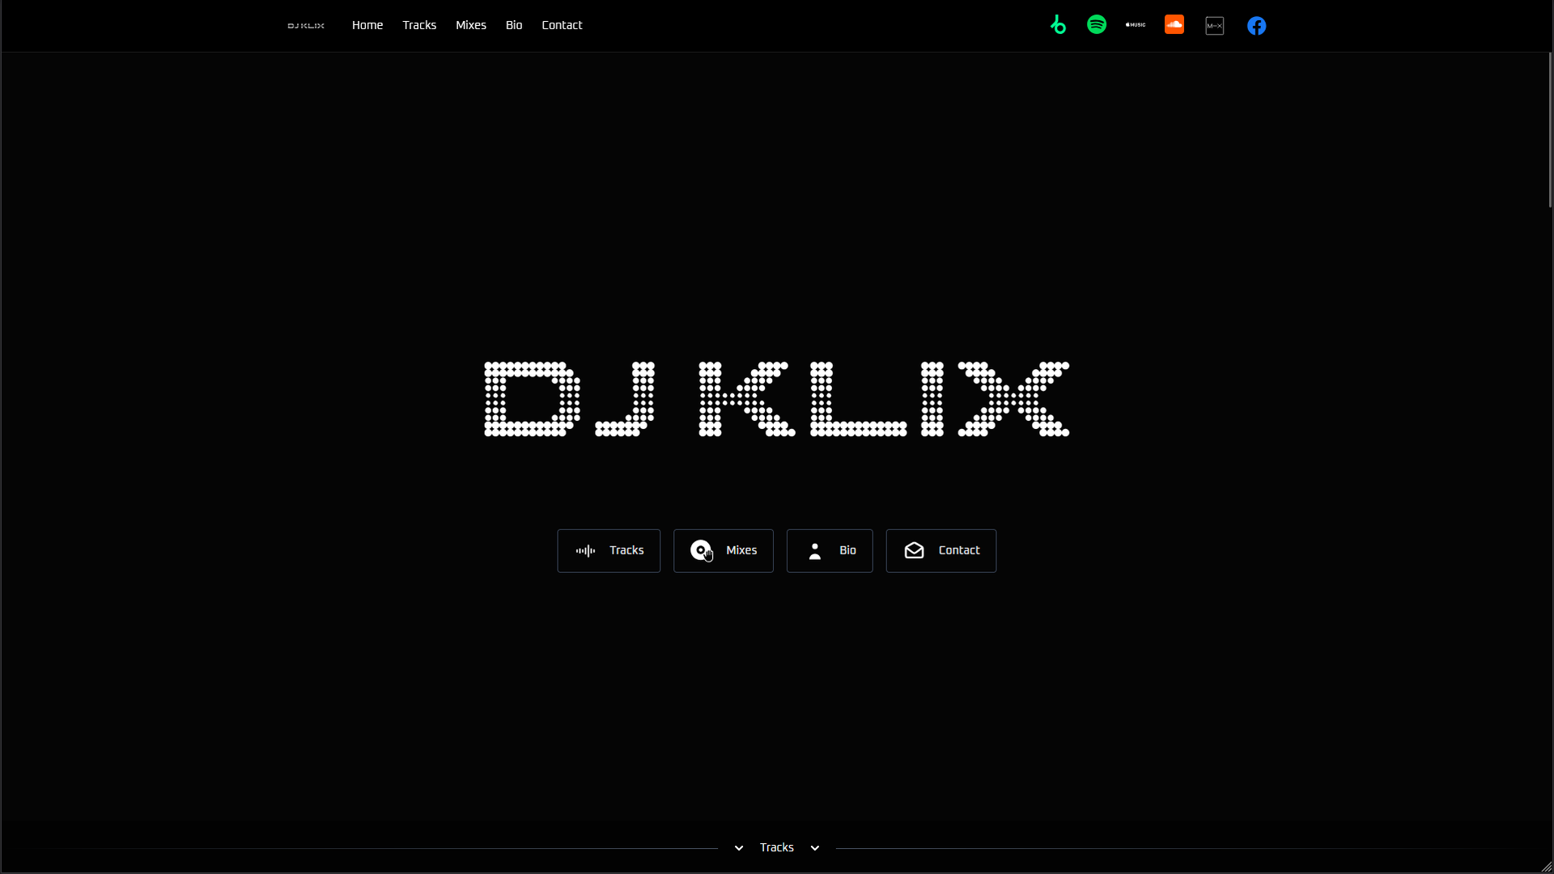The height and width of the screenshot is (874, 1554).
Task: Open Mixes from the top navigation
Action: pos(471,25)
